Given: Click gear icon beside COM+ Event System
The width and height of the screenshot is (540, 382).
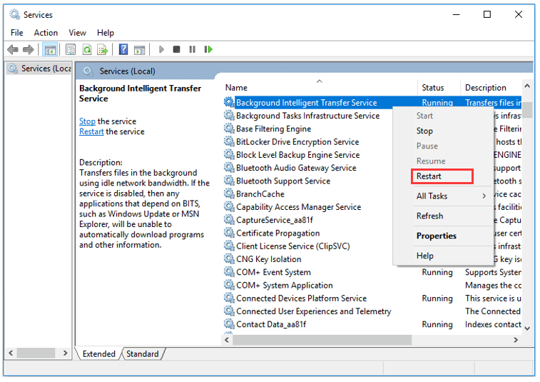Looking at the screenshot, I should 229,272.
